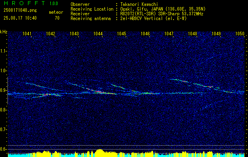Click the 0.6 kHz frequency label
Image resolution: width=248 pixels, height=157 pixels.
pyautogui.click(x=3, y=149)
